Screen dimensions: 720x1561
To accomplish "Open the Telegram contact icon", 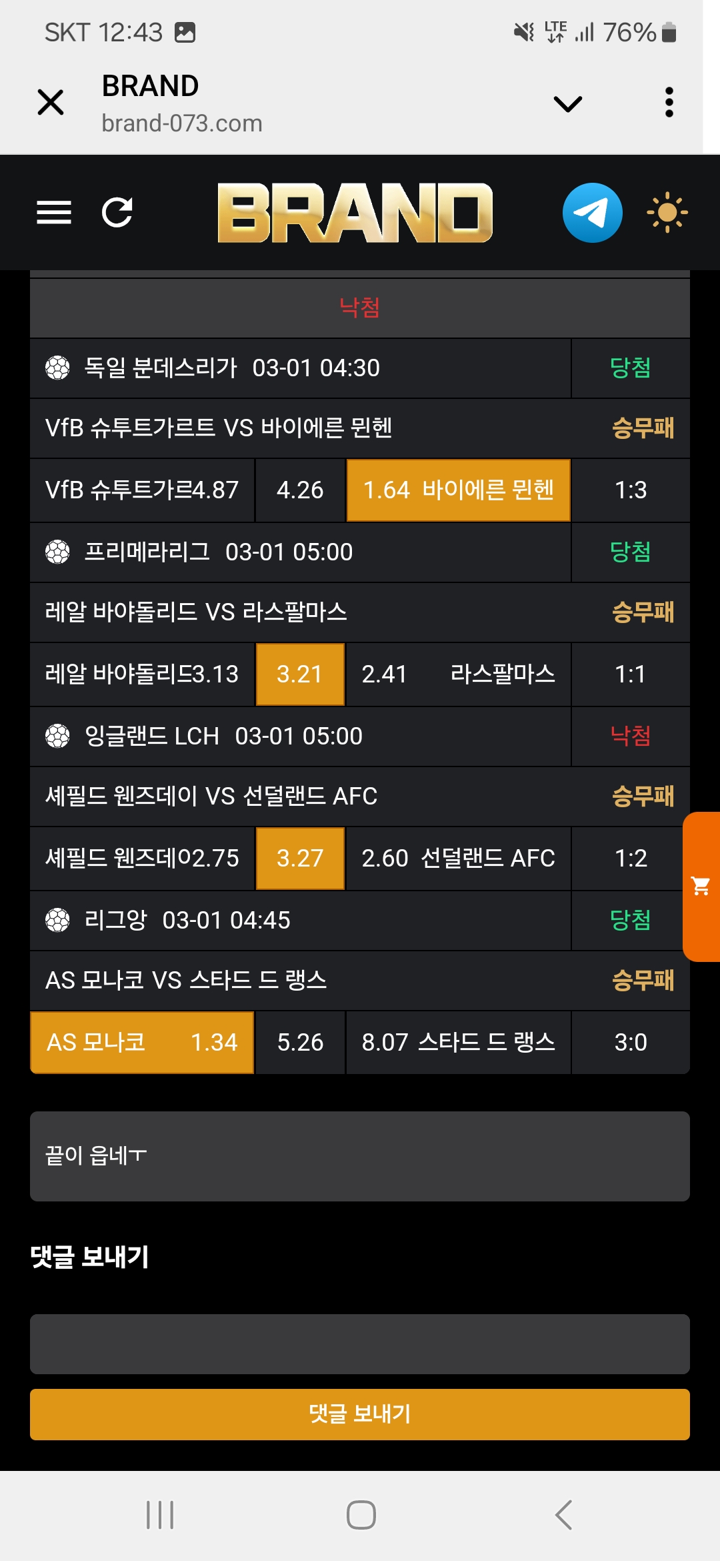I will click(592, 213).
